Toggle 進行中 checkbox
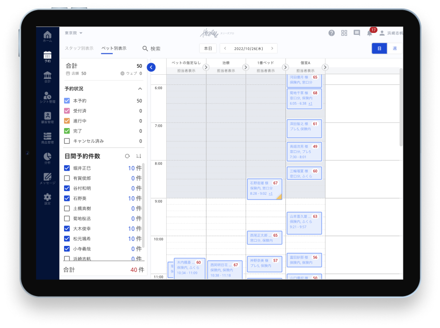Viewport: 440px width, 328px height. pyautogui.click(x=67, y=121)
